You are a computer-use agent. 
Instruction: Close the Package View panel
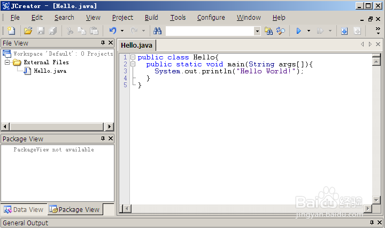click(x=111, y=139)
